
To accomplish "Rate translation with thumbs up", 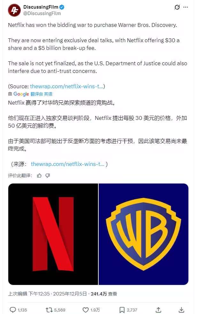I will (x=39, y=176).
